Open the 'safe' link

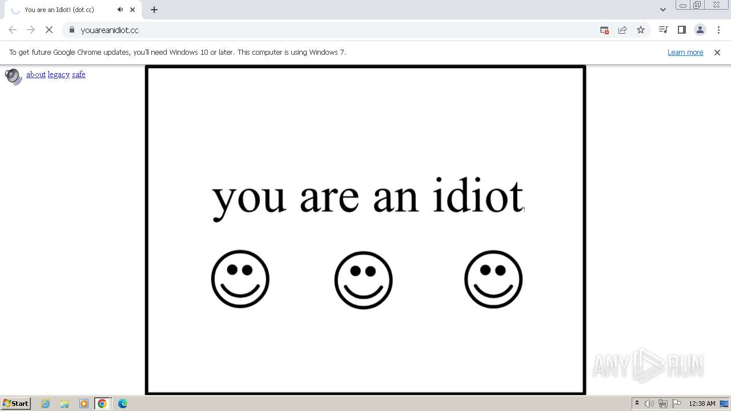click(79, 74)
